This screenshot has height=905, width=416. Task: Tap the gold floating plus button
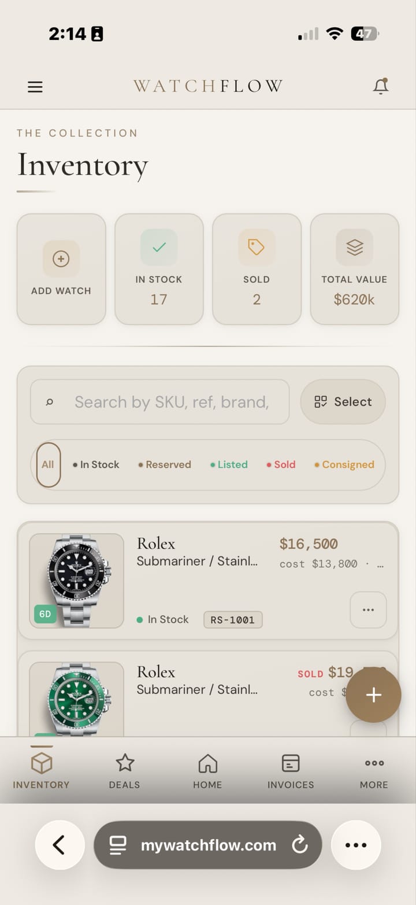point(373,695)
